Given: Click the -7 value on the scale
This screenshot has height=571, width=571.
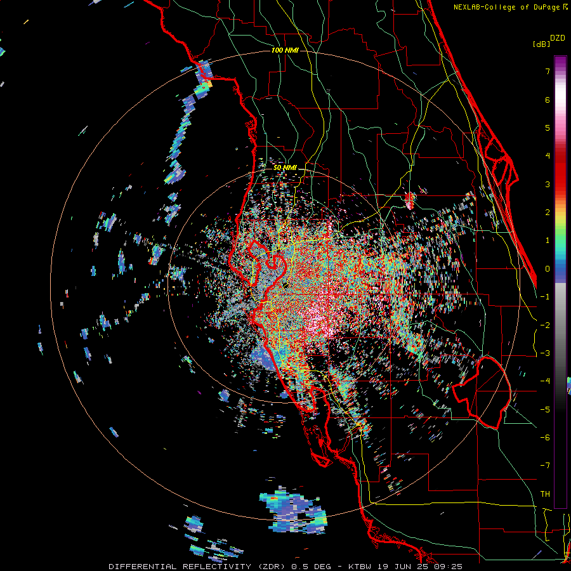Looking at the screenshot, I should [x=545, y=466].
